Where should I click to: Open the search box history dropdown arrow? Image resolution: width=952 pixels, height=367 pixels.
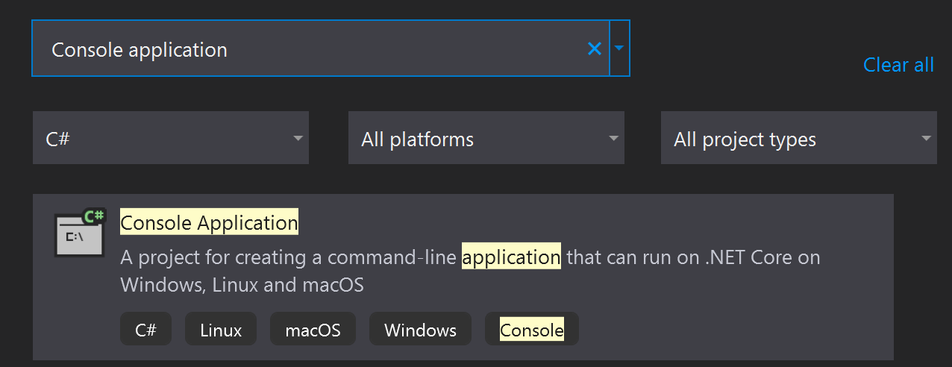tap(619, 48)
